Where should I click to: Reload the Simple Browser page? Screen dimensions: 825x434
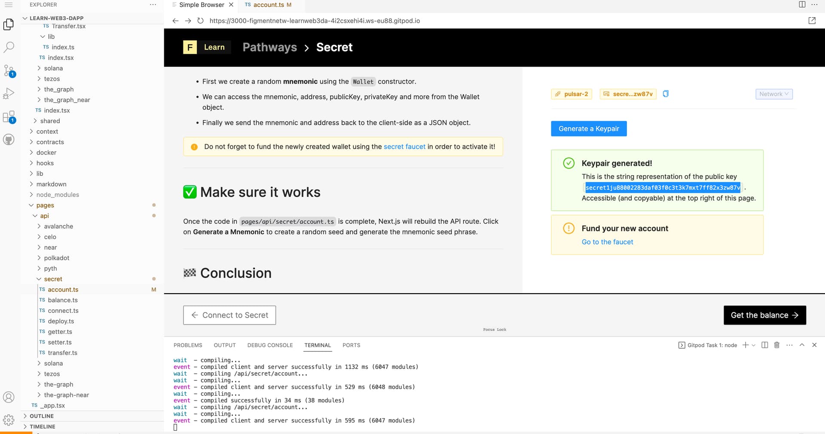pos(200,21)
